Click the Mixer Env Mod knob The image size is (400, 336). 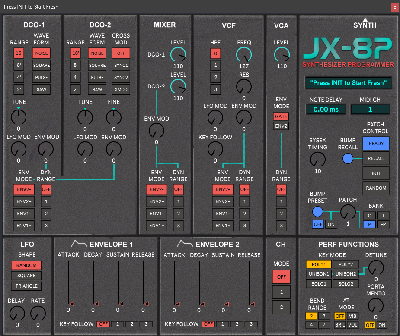pos(157,131)
